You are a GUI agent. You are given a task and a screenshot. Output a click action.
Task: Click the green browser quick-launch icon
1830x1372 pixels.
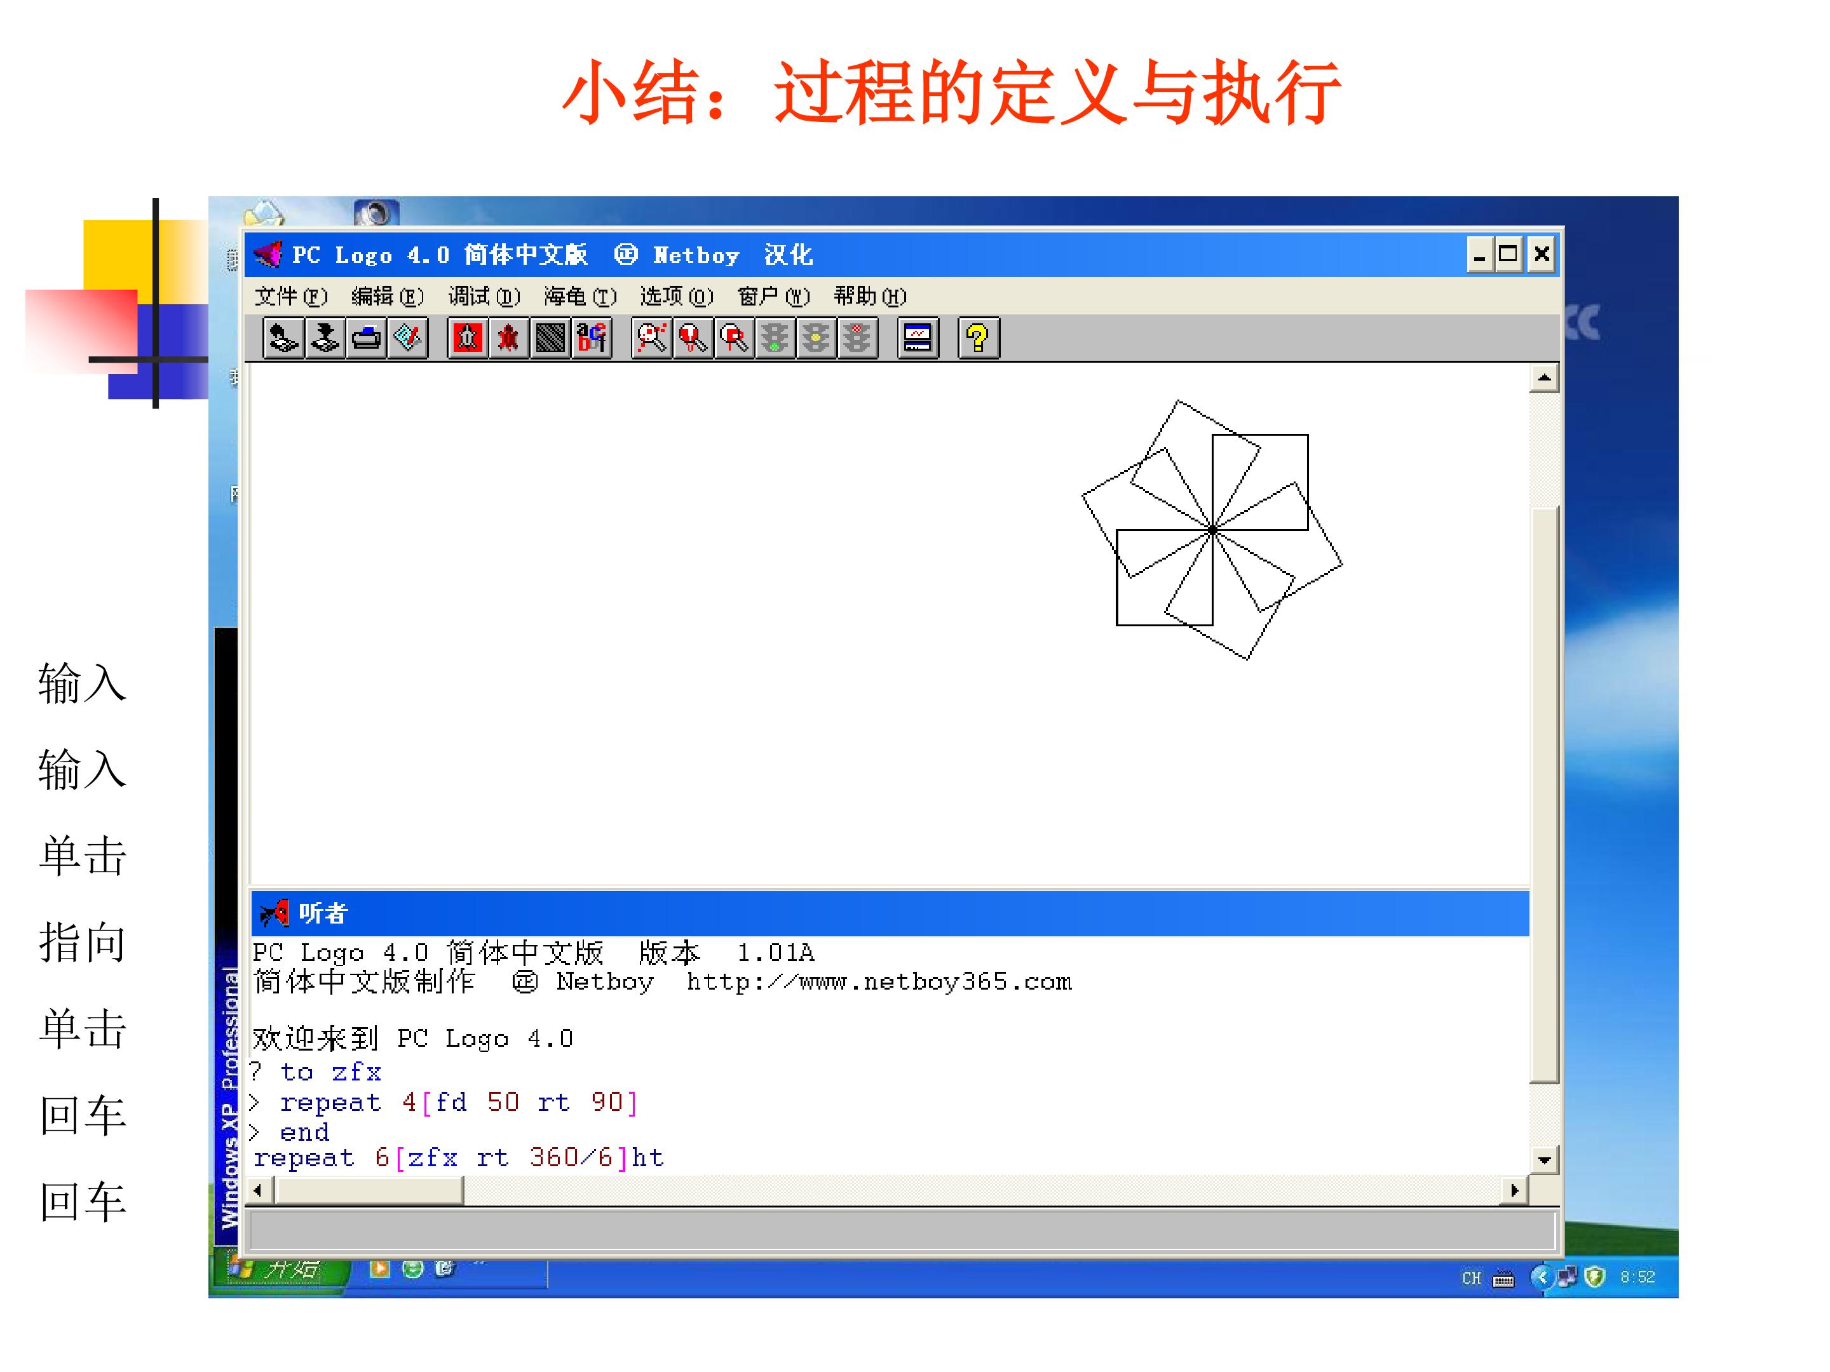tap(412, 1268)
